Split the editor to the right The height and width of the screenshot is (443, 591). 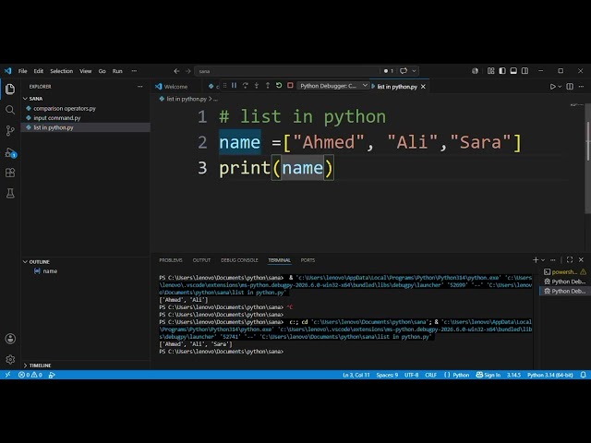click(x=570, y=87)
